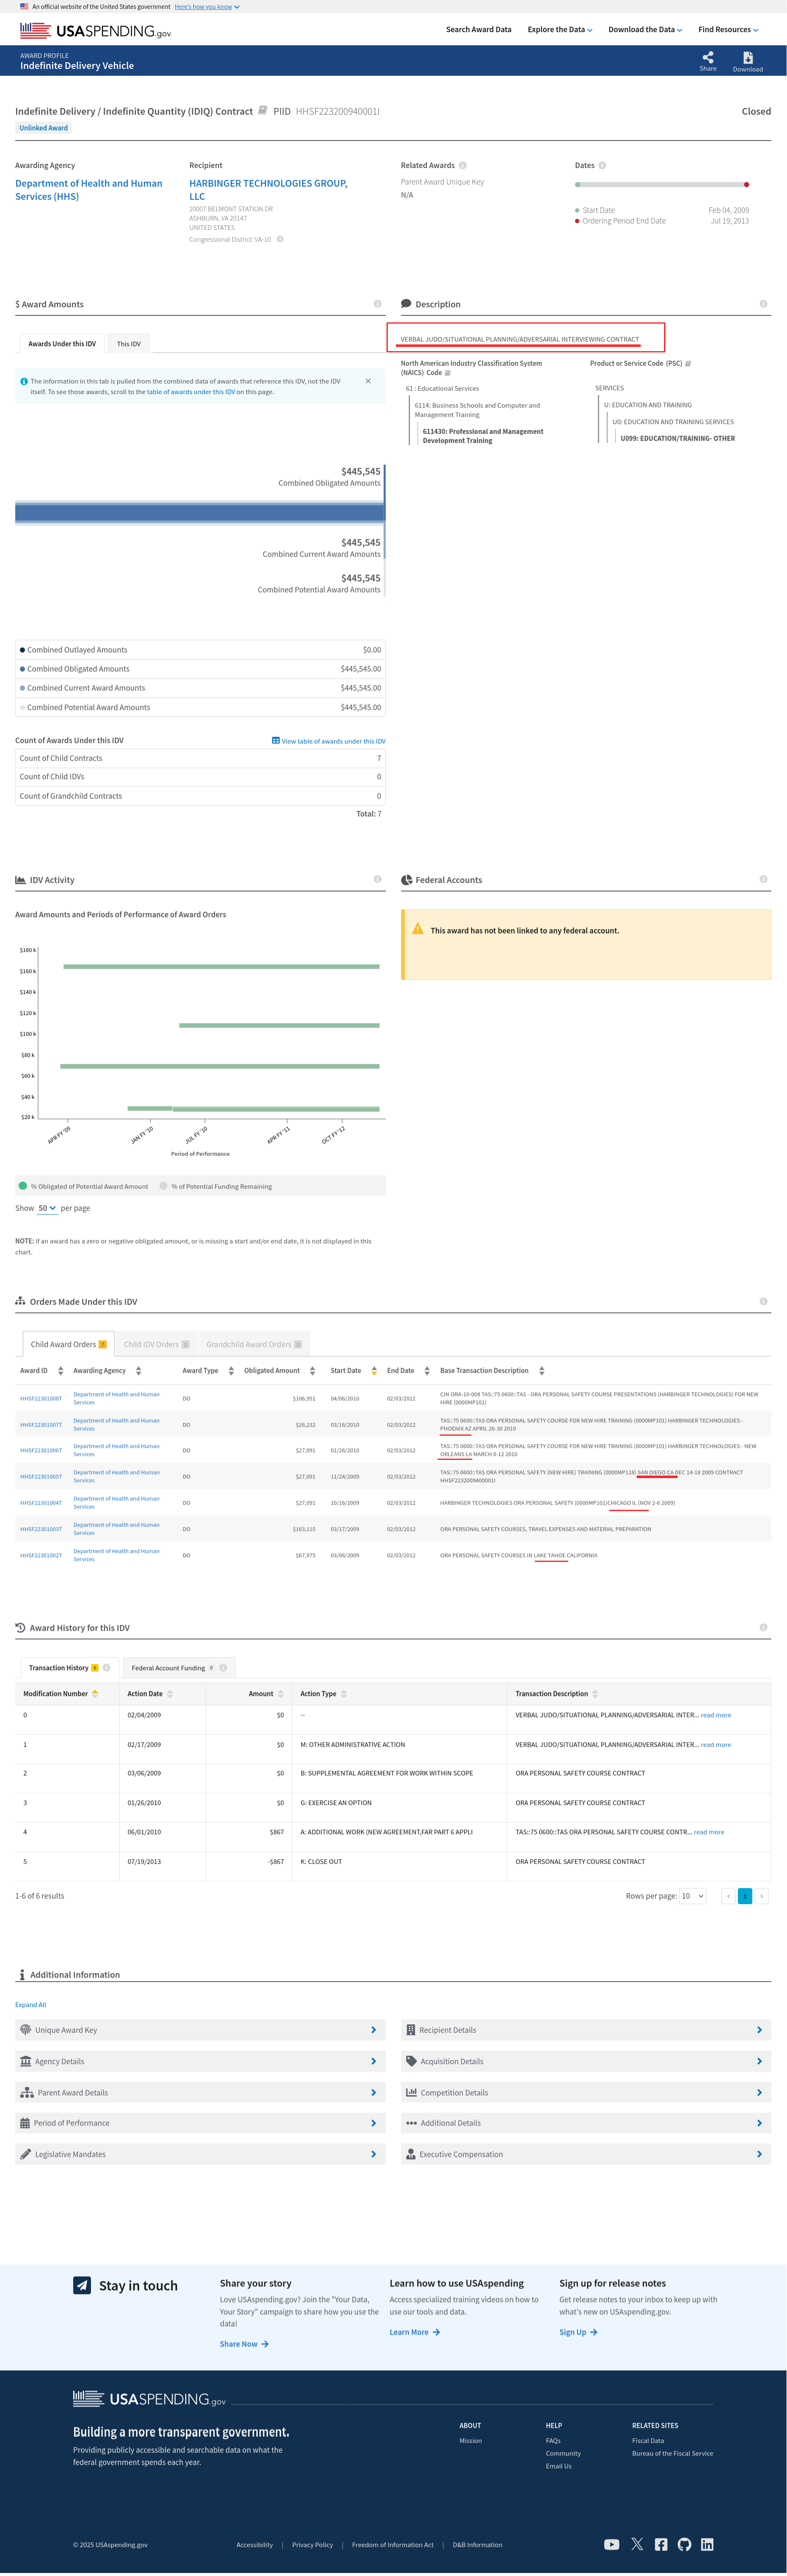The width and height of the screenshot is (787, 2576).
Task: Sort Start Date column in orders table
Action: click(x=374, y=1371)
